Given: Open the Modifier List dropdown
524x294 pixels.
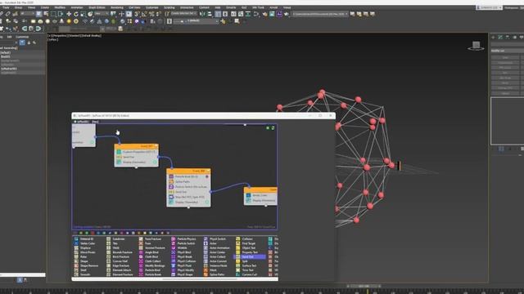Looking at the screenshot, I should [508, 51].
